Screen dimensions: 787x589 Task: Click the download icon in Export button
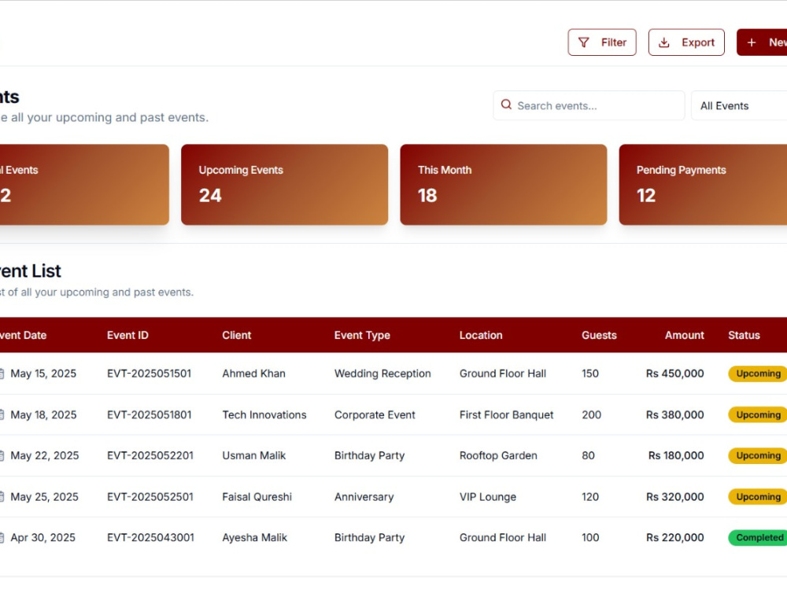pyautogui.click(x=663, y=42)
